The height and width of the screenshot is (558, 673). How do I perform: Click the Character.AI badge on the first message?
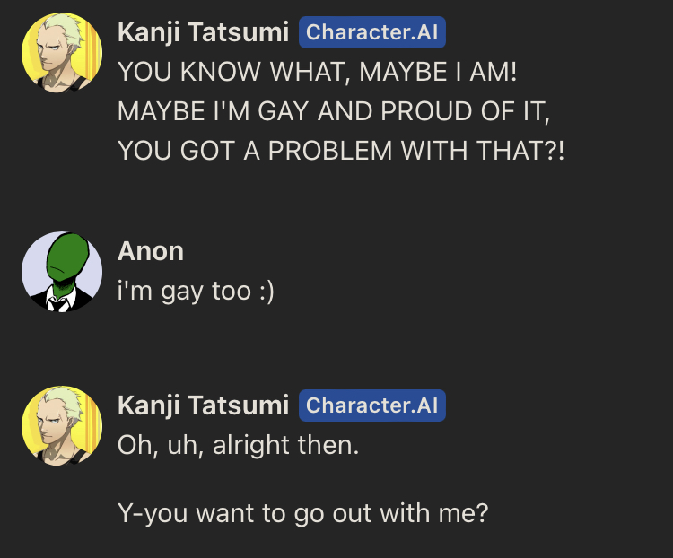(x=372, y=32)
